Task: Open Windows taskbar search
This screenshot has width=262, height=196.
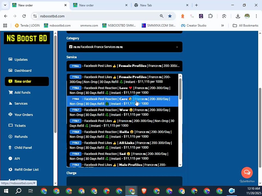Action: pos(18,191)
